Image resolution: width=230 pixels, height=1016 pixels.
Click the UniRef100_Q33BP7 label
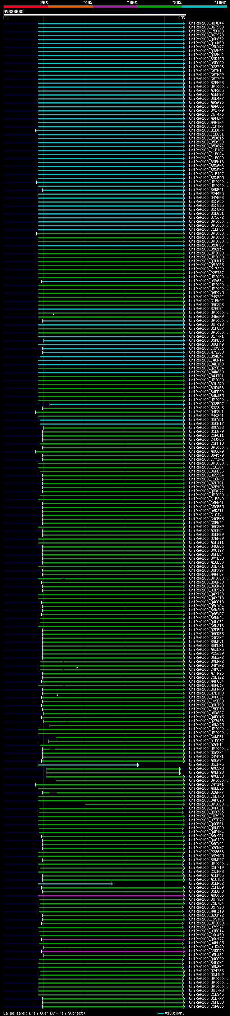pyautogui.click(x=206, y=404)
